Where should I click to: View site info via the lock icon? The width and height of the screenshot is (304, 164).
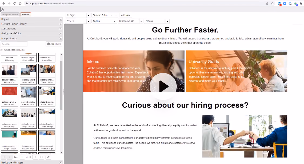(27, 4)
